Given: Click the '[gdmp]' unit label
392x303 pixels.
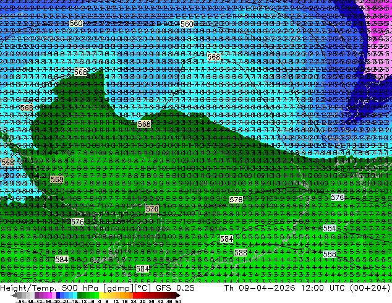Looking at the screenshot, I should pos(117,288).
